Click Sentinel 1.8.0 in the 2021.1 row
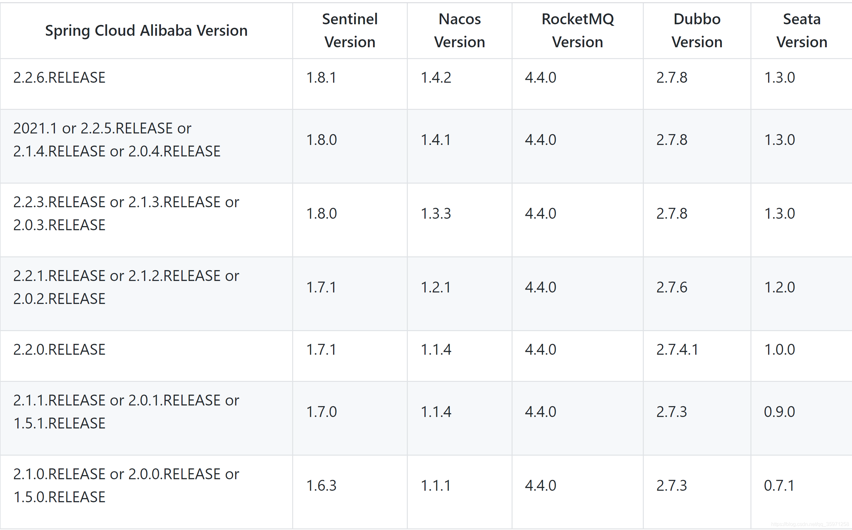The width and height of the screenshot is (852, 530). click(322, 140)
